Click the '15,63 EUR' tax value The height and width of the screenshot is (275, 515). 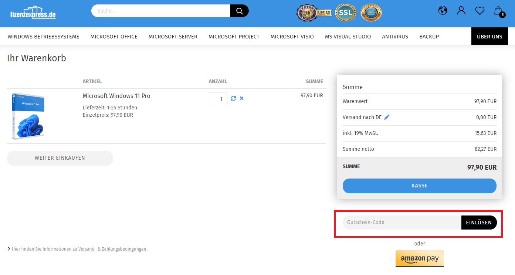coord(485,133)
